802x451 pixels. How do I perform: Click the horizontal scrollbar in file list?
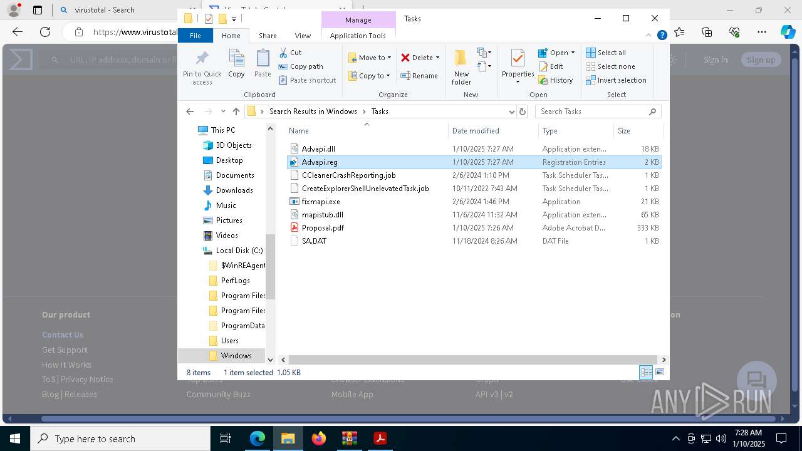(473, 360)
